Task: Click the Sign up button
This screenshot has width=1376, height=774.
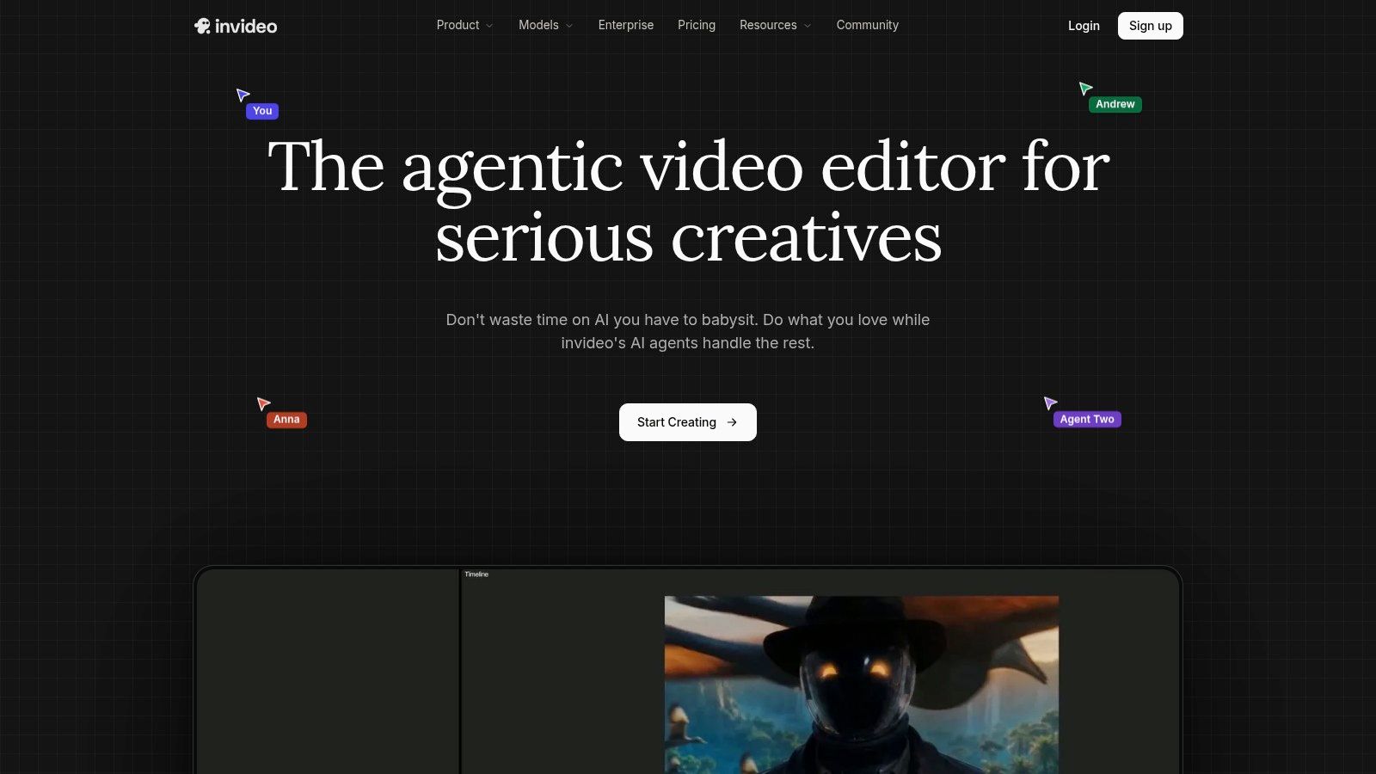Action: [x=1151, y=26]
